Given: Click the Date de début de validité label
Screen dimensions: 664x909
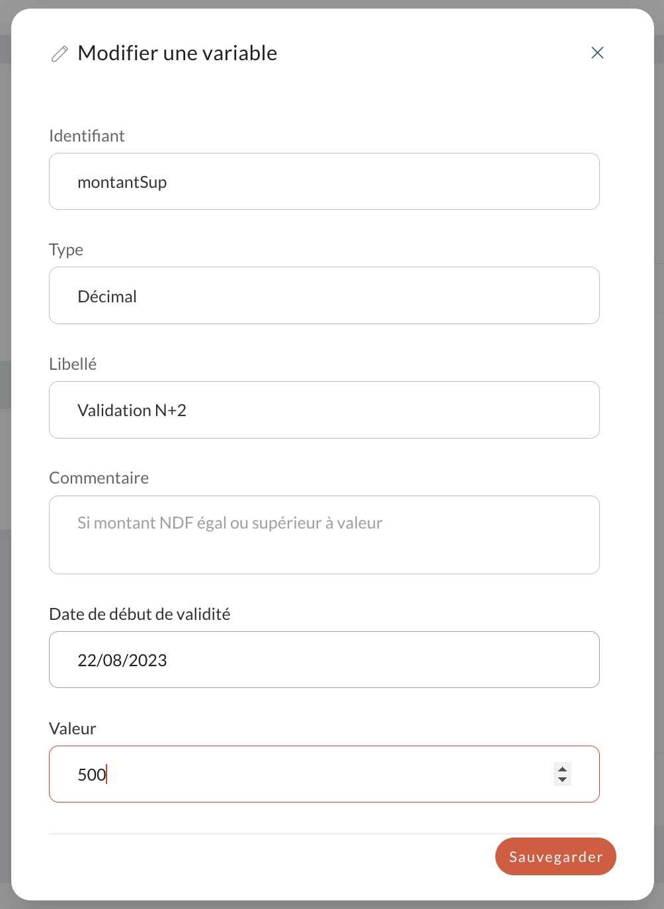Looking at the screenshot, I should 140,614.
